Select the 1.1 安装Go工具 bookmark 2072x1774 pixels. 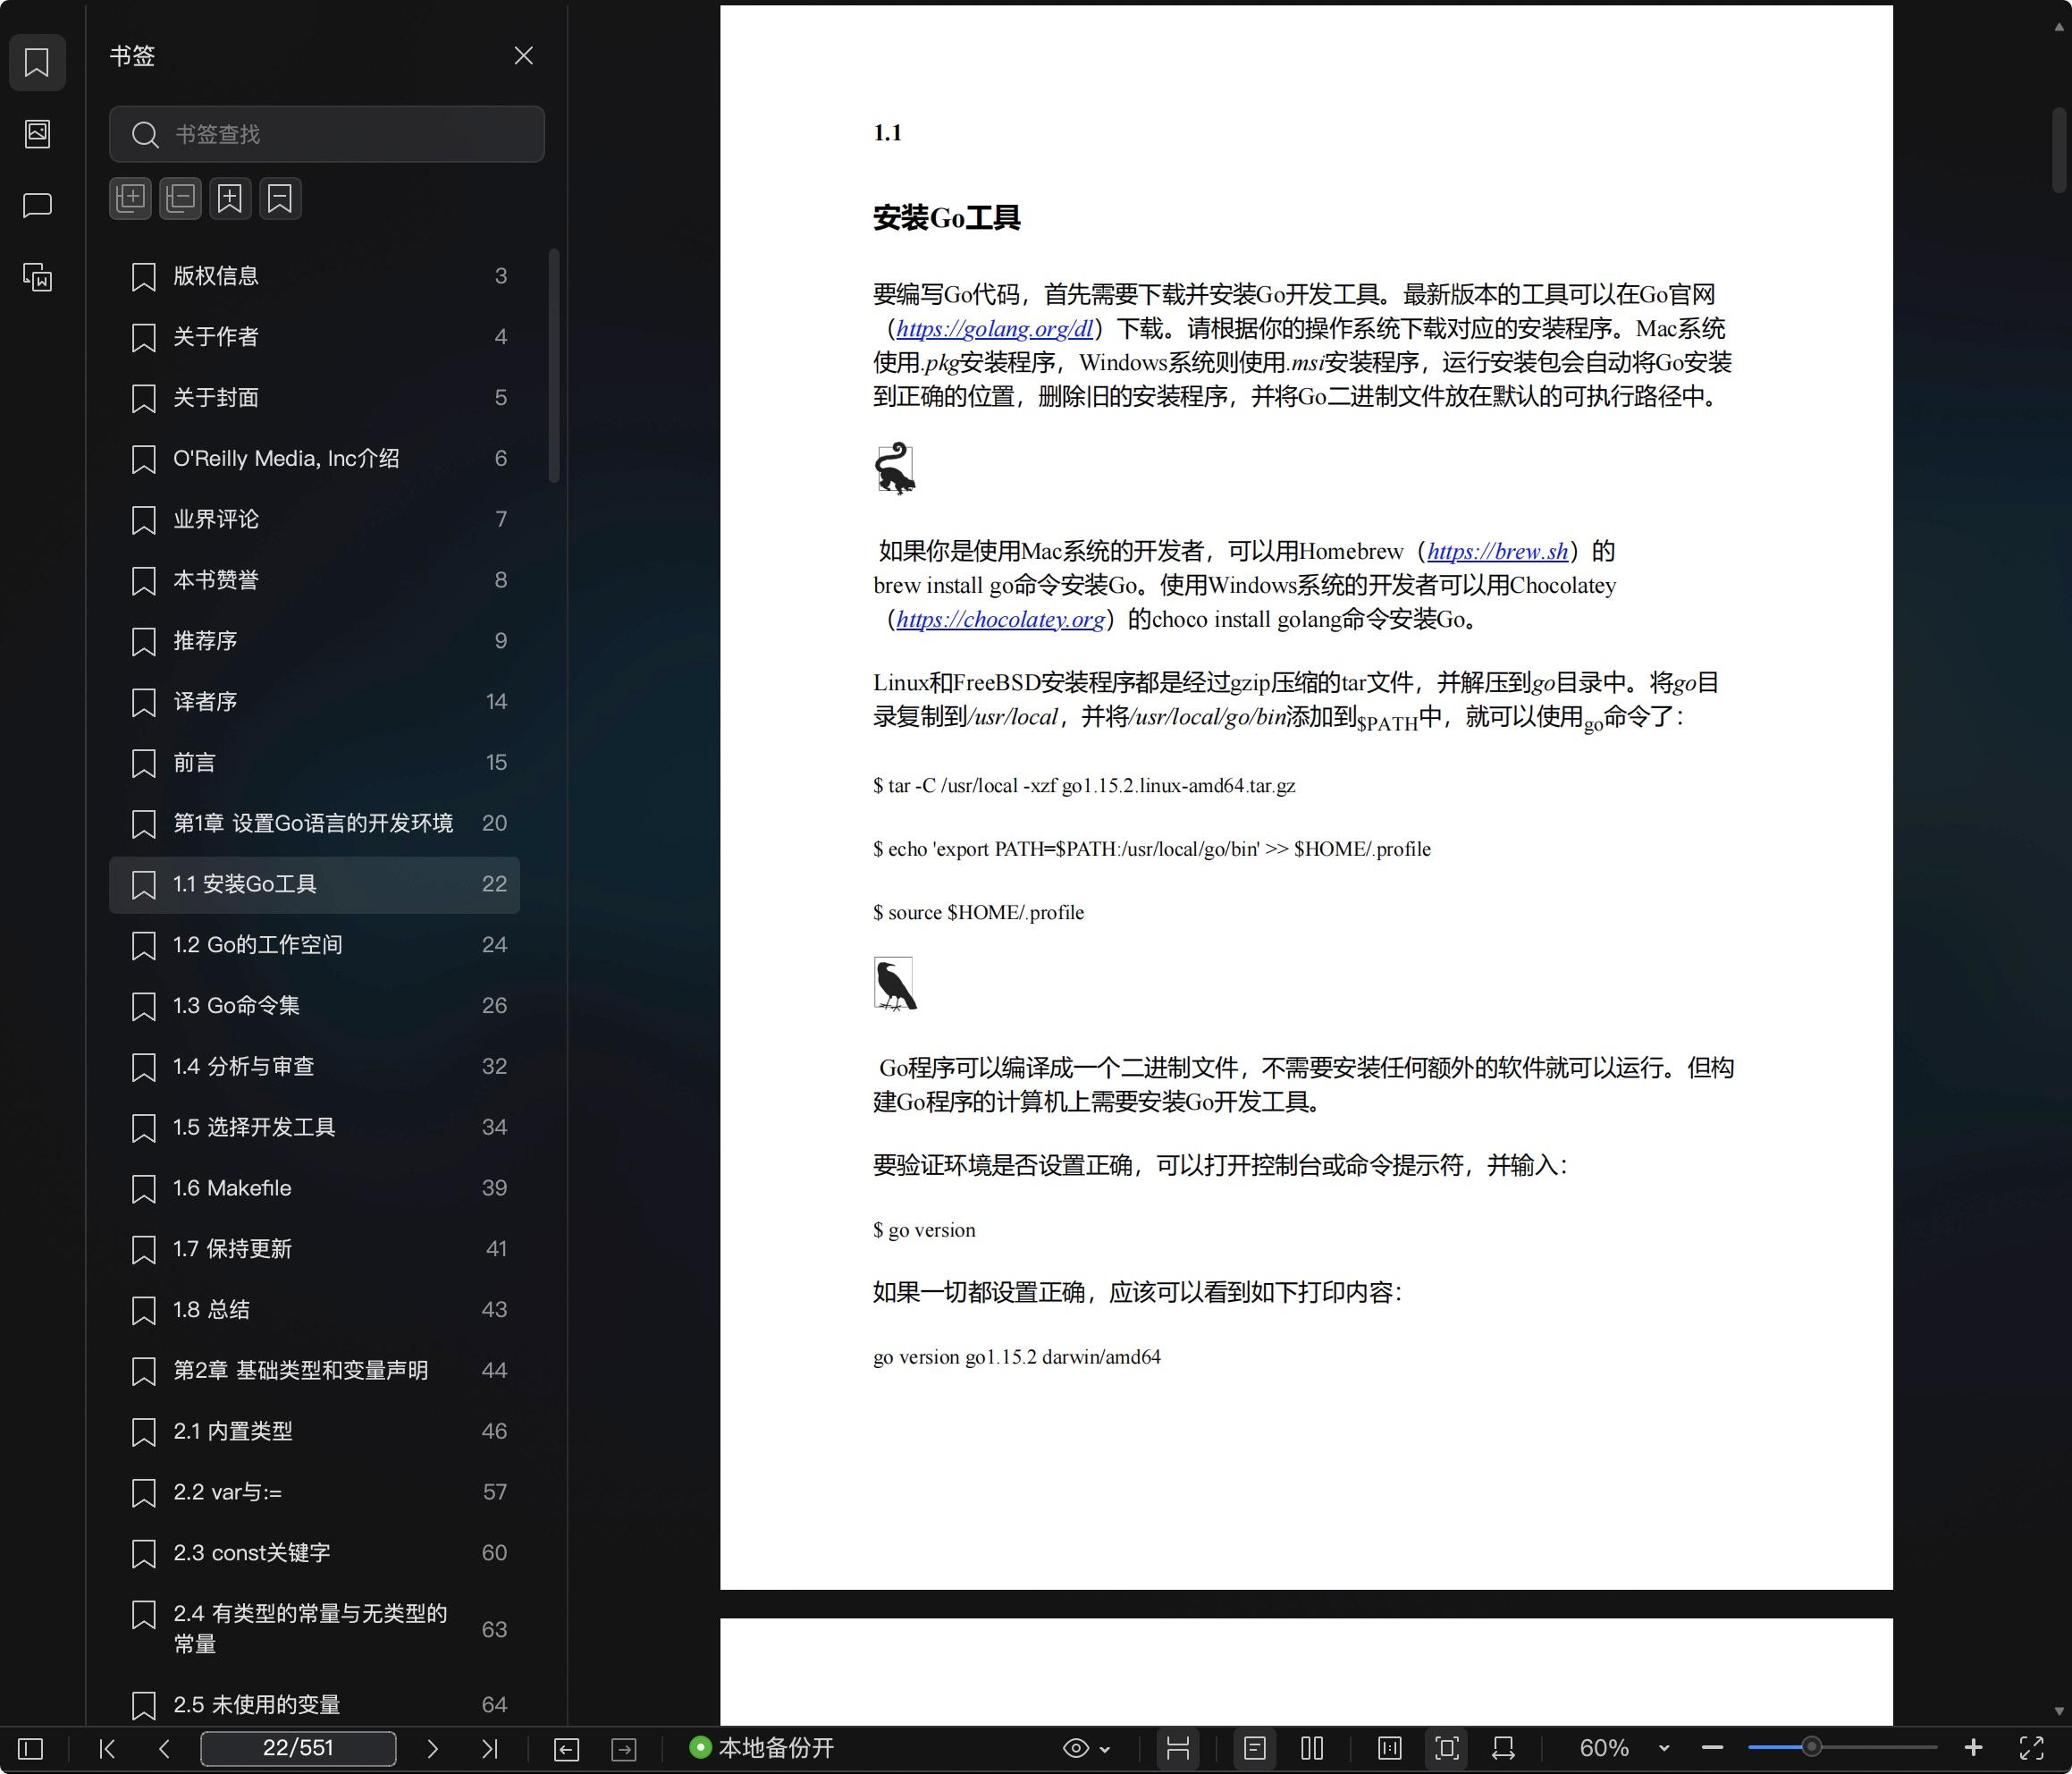(315, 884)
